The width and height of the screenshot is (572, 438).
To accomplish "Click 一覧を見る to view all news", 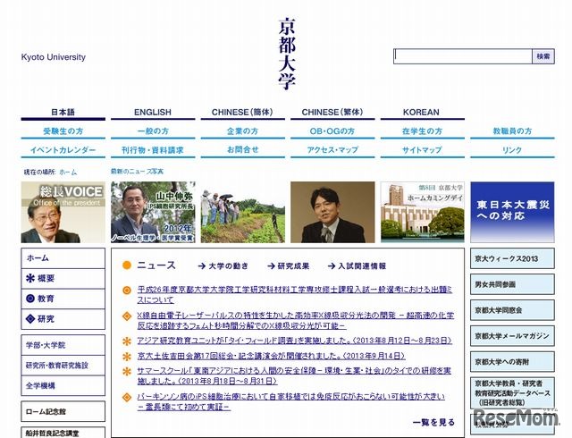I will click(433, 422).
